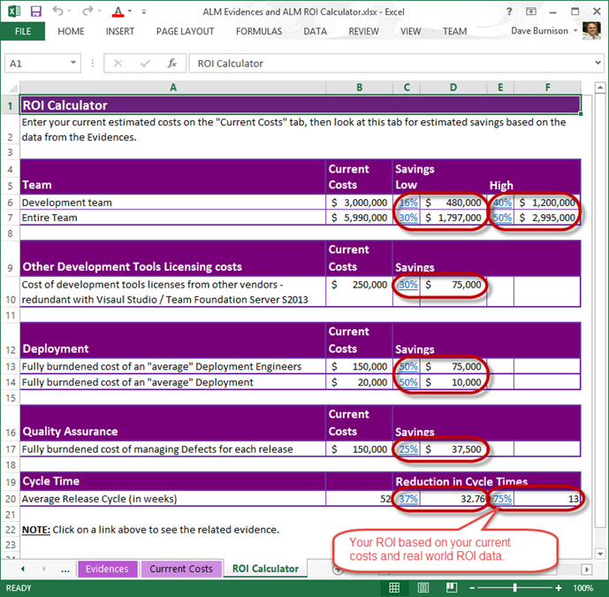Click the Normal view icon in status bar
The width and height of the screenshot is (609, 597).
(394, 587)
